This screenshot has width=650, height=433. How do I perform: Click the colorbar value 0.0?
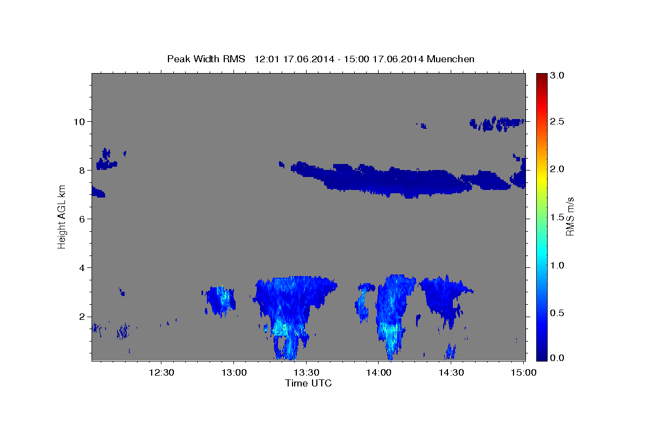tap(557, 358)
